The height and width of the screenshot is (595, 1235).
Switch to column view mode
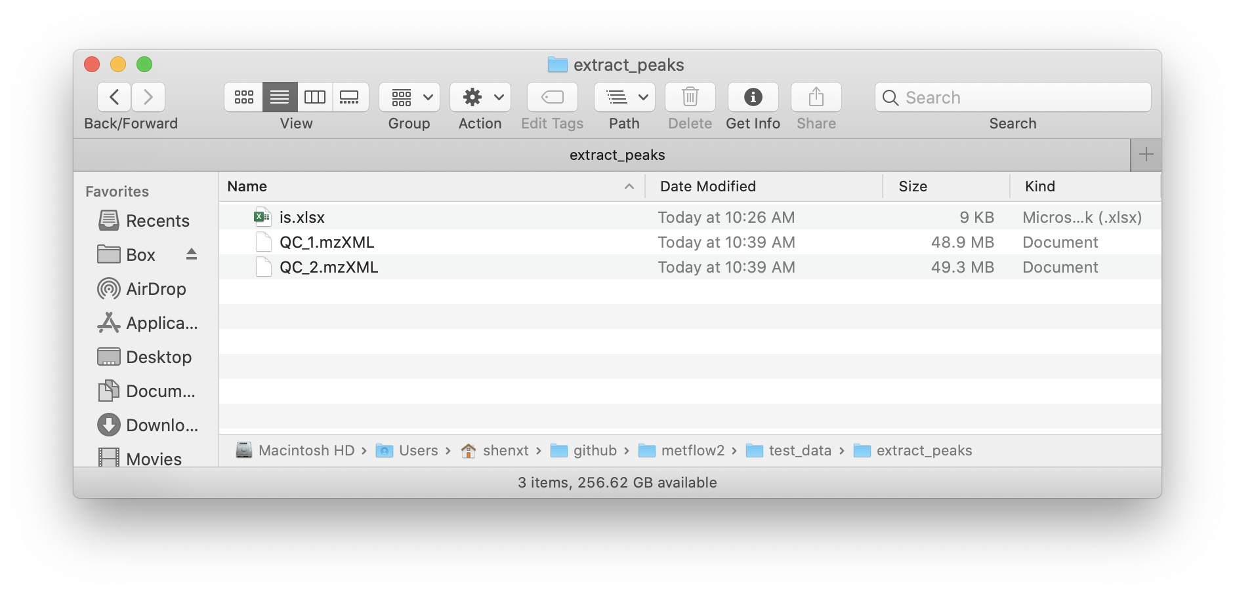(314, 96)
